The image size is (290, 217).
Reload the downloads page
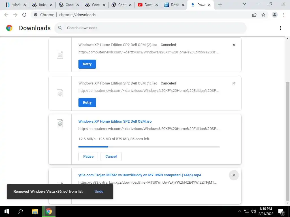pyautogui.click(x=24, y=15)
